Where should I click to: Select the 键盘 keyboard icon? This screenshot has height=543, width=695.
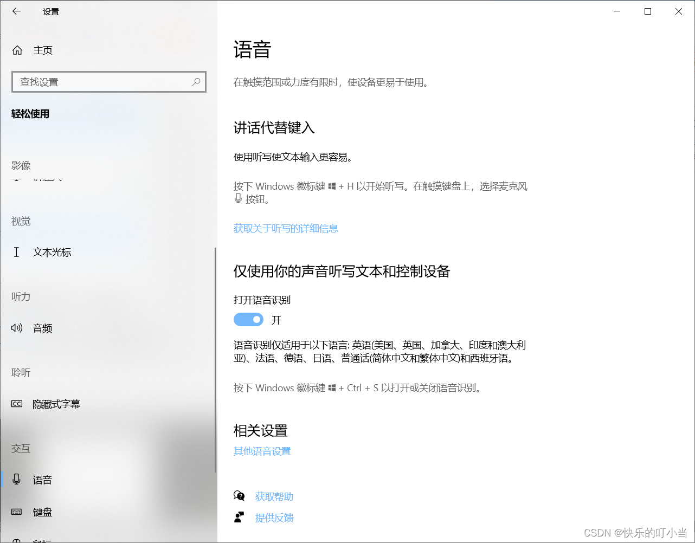click(17, 512)
